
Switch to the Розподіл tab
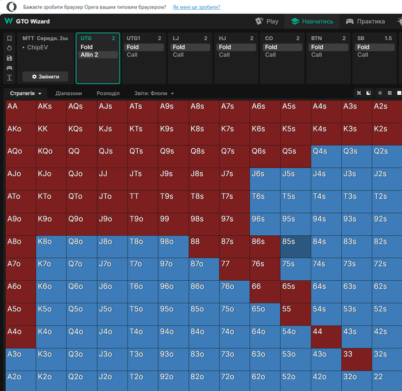point(108,94)
